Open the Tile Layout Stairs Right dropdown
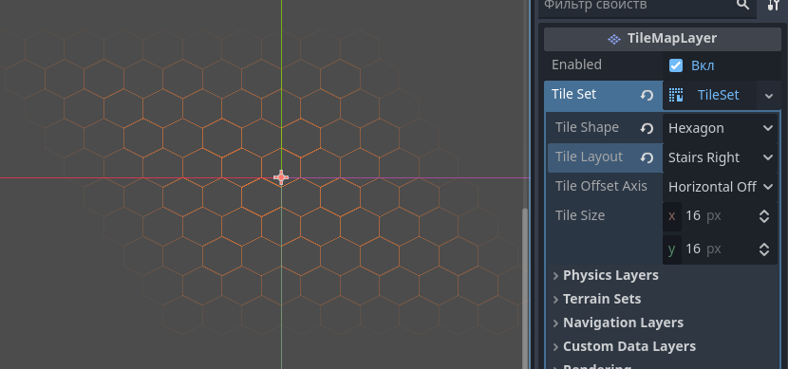This screenshot has height=369, width=788. 721,157
